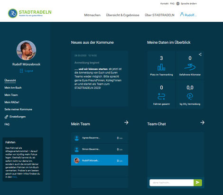
Task: Click the CO2 cloud icon
Action: (x=190, y=96)
